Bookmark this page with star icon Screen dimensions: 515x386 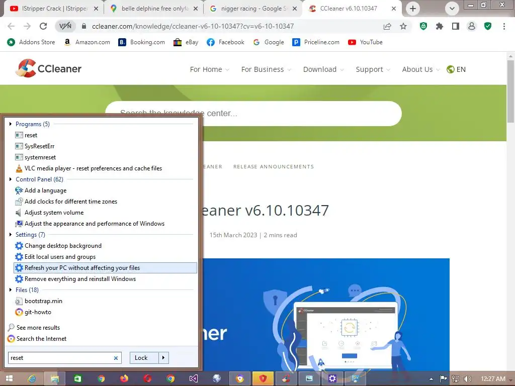click(403, 26)
